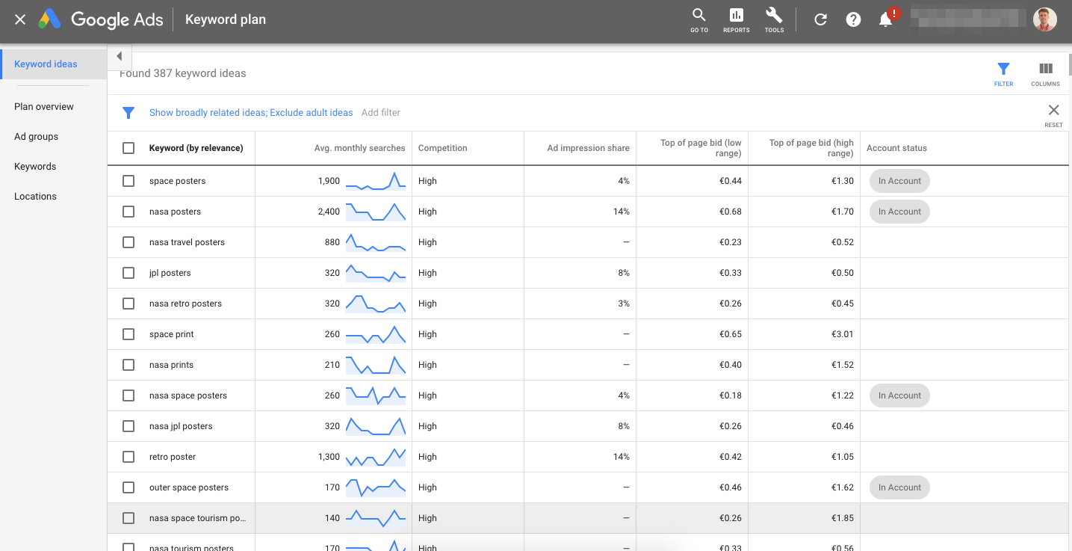Open the Filter funnel button at top right
1072x551 pixels.
tap(1003, 74)
